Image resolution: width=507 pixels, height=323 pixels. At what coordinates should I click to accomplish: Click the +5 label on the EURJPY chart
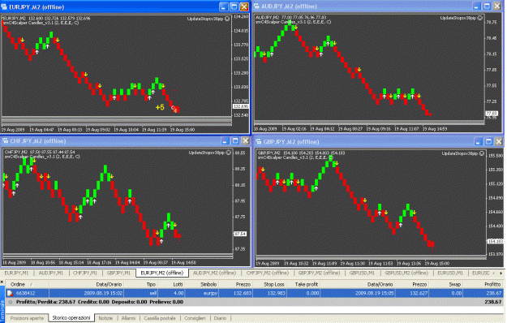point(160,107)
